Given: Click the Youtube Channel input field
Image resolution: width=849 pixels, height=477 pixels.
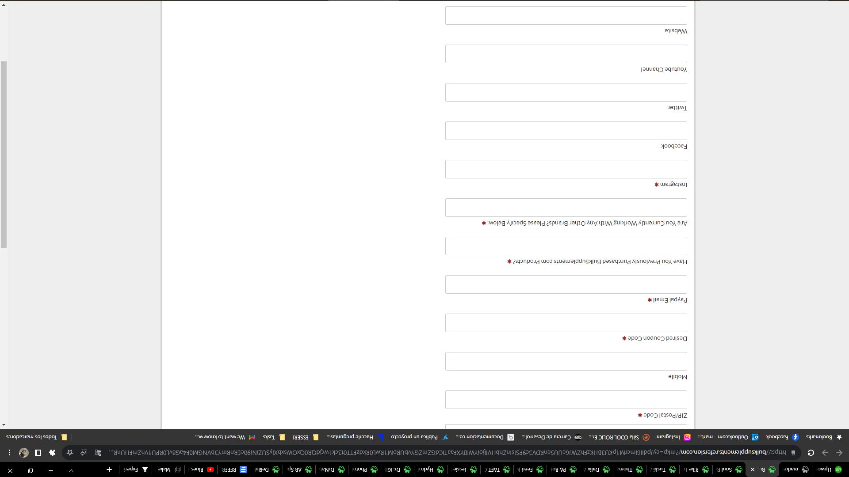Looking at the screenshot, I should (x=566, y=54).
